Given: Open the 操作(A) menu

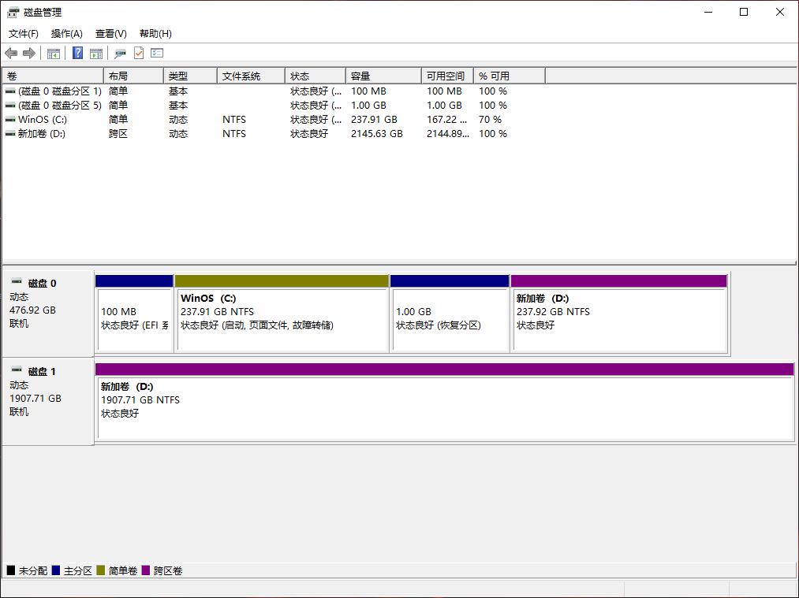Looking at the screenshot, I should click(x=65, y=33).
